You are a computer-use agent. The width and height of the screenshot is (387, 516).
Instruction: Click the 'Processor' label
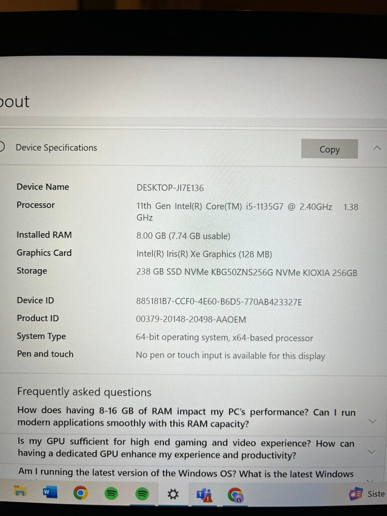35,205
